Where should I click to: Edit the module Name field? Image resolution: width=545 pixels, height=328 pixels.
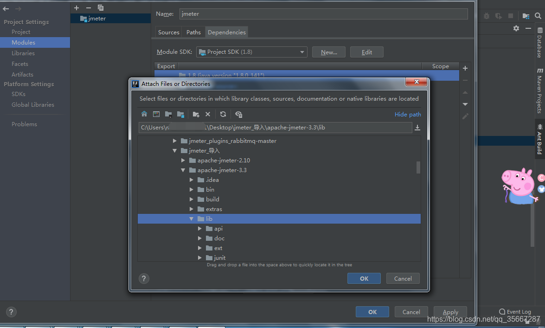click(x=324, y=14)
